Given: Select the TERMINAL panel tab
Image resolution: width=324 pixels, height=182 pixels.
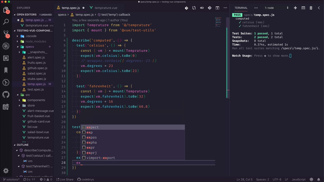Looking at the screenshot, I should coord(241,8).
